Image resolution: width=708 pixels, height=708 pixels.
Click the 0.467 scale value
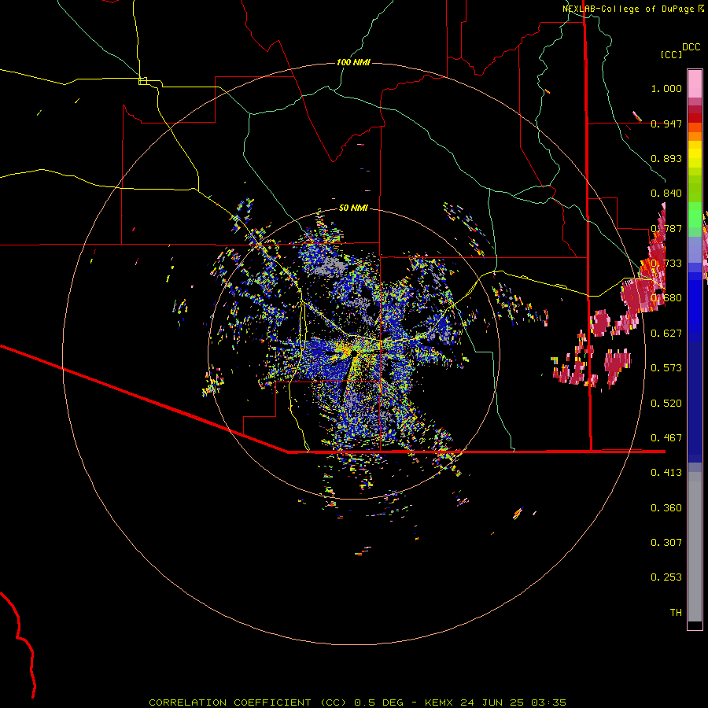click(666, 438)
